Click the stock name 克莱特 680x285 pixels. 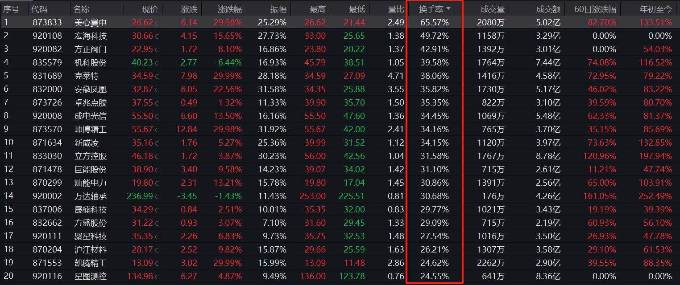point(87,76)
